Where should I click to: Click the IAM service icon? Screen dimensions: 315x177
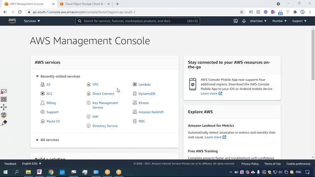pyautogui.click(x=89, y=117)
